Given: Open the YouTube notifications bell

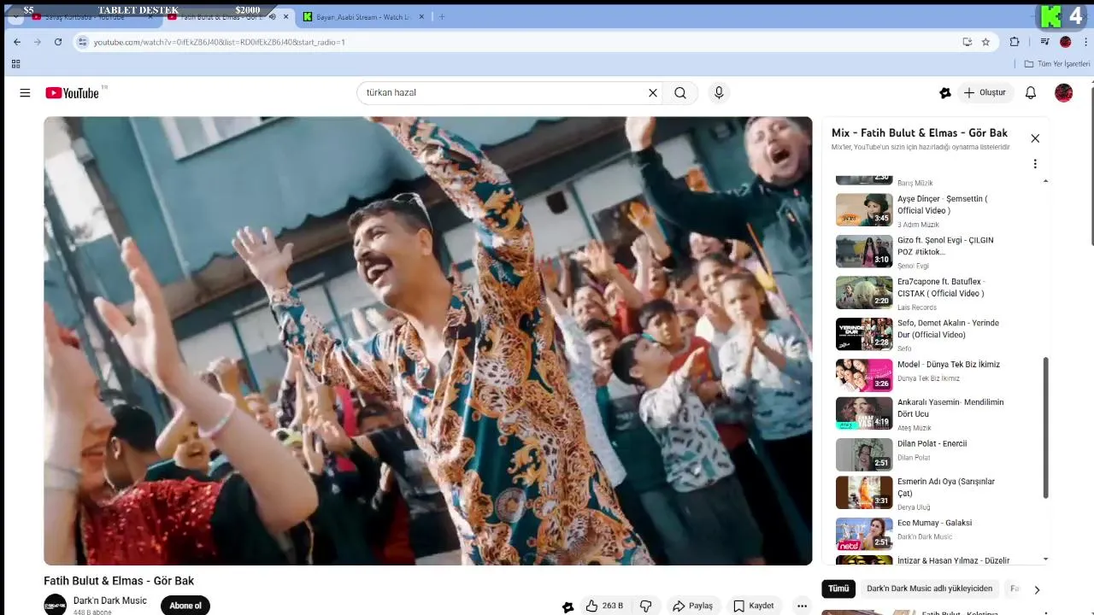Looking at the screenshot, I should (1031, 93).
